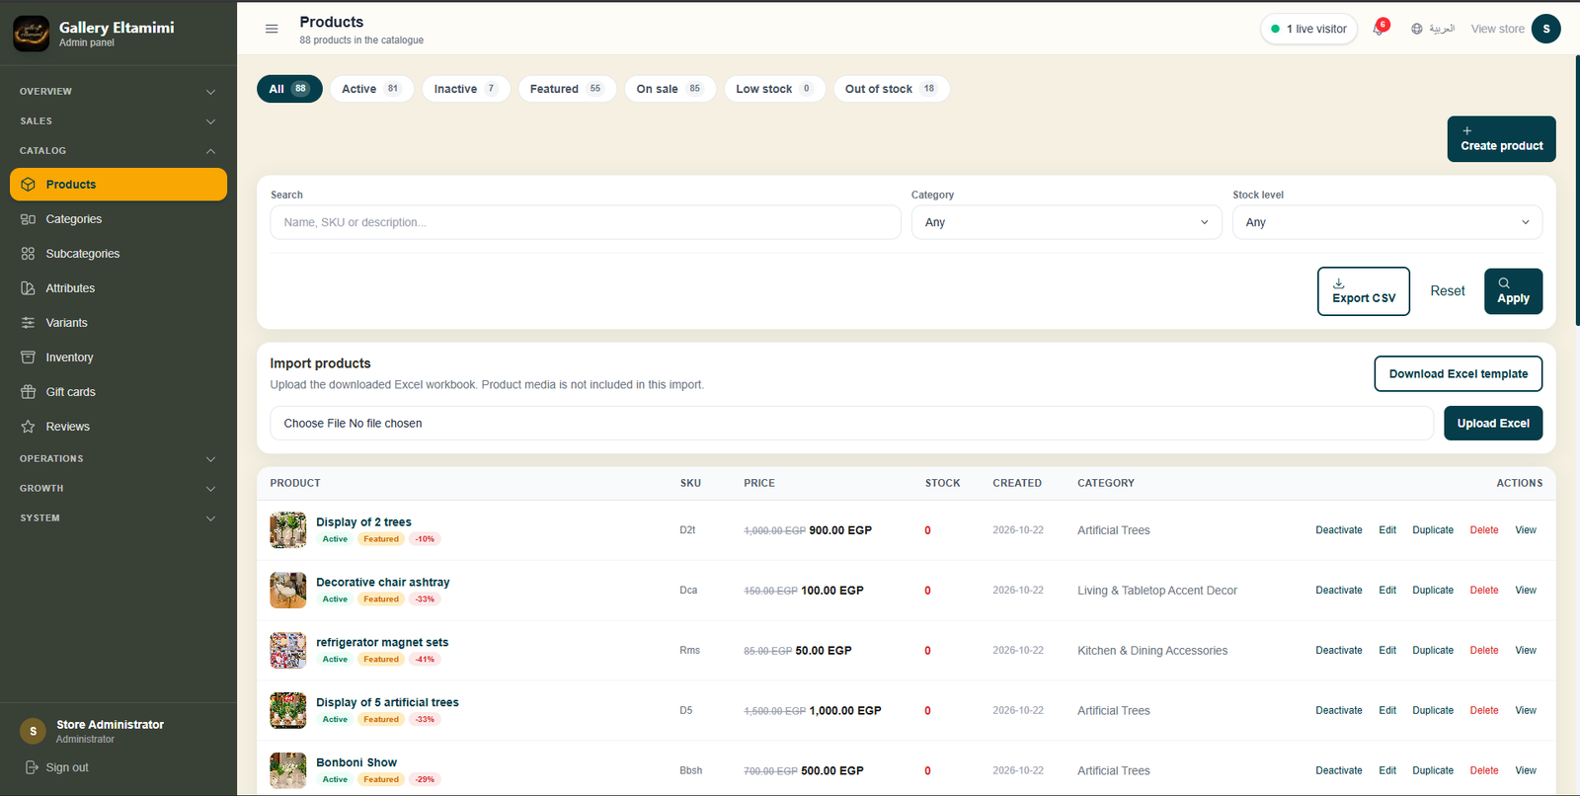Expand the Overview sidebar section
The image size is (1580, 796).
click(x=118, y=92)
